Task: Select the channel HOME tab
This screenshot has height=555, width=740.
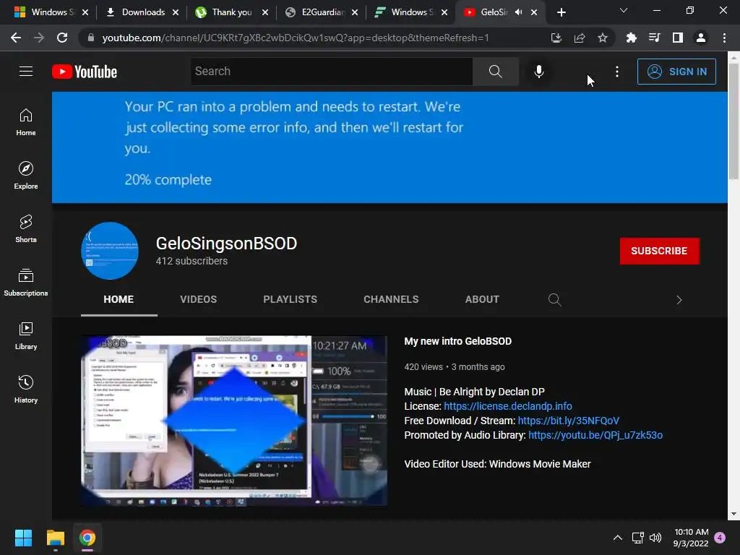Action: [x=119, y=299]
